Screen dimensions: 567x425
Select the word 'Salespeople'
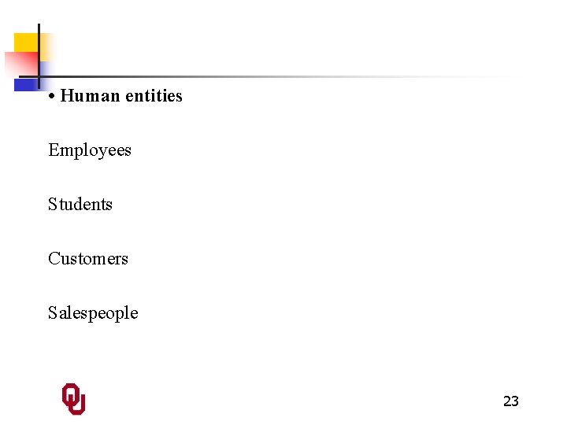click(93, 313)
